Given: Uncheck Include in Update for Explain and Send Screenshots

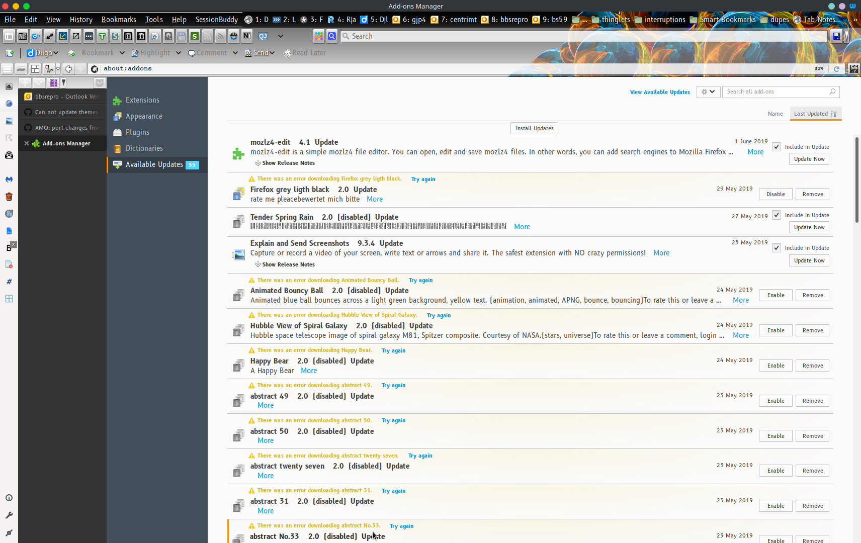Looking at the screenshot, I should click(x=777, y=247).
